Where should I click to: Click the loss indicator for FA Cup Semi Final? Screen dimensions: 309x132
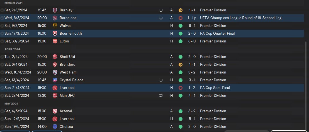pos(180,88)
